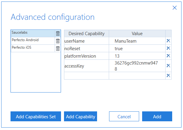Close the dialog with top-right X
This screenshot has width=183, height=130.
175,8
